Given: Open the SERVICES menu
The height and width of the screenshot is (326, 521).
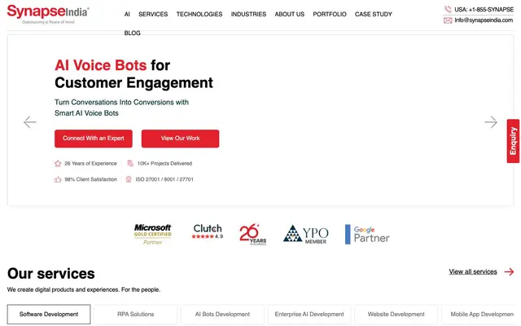Looking at the screenshot, I should pos(153,15).
